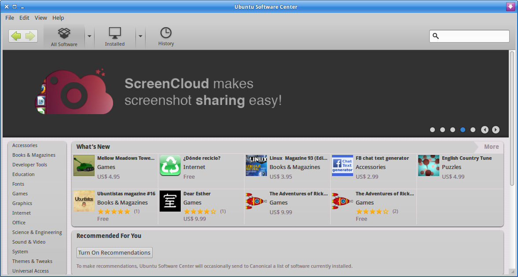The height and width of the screenshot is (277, 518).
Task: Select the Education category
Action: [x=23, y=174]
